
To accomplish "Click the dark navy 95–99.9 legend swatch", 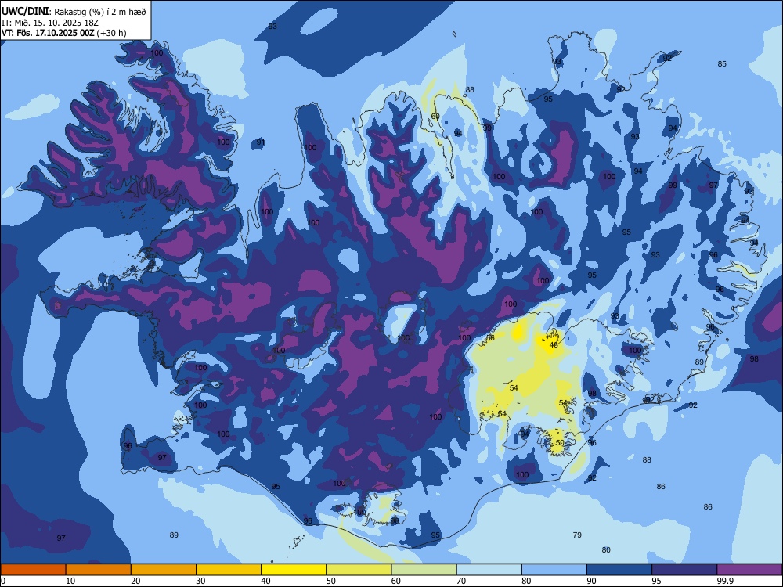I will (684, 570).
